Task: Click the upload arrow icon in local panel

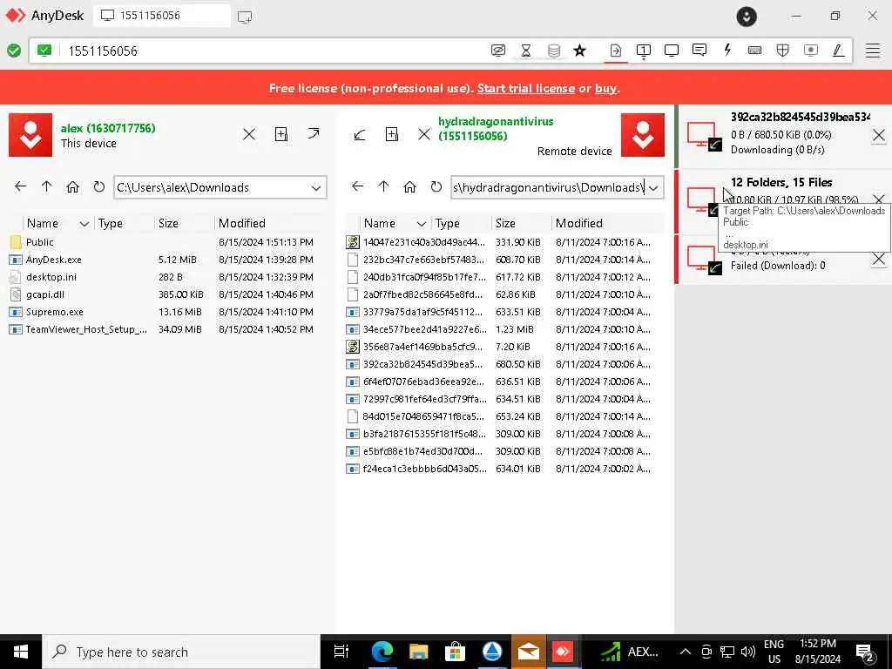Action: [314, 133]
